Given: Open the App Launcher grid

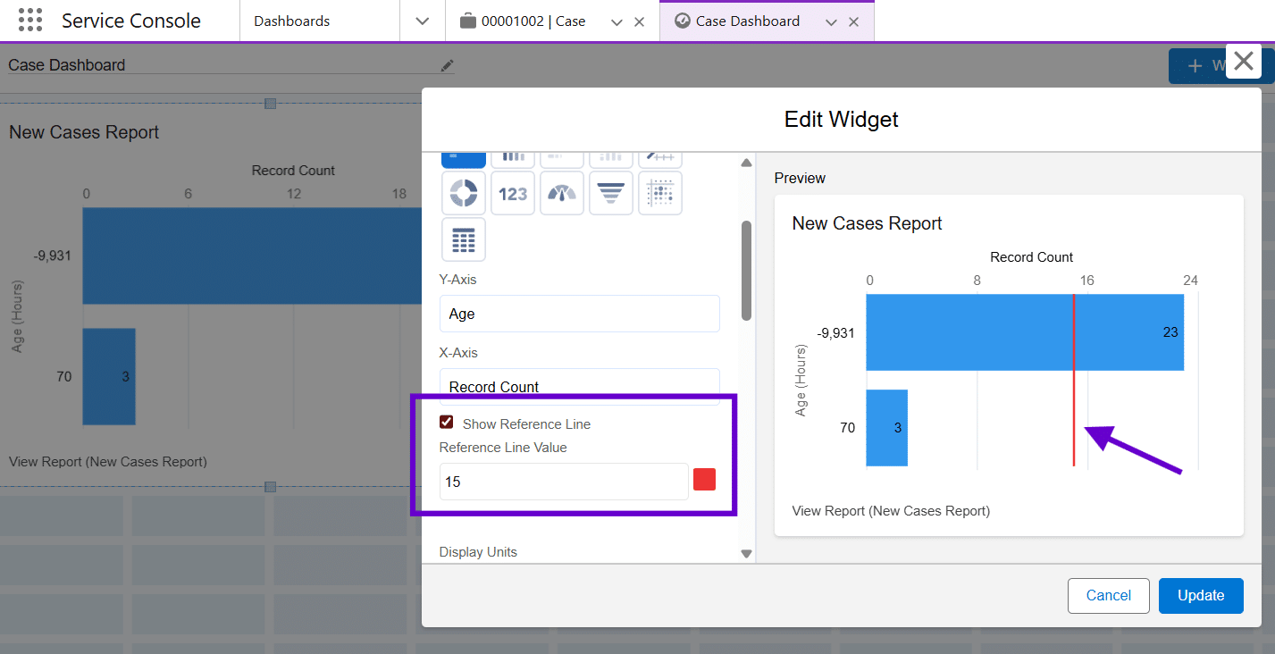Looking at the screenshot, I should 30,21.
